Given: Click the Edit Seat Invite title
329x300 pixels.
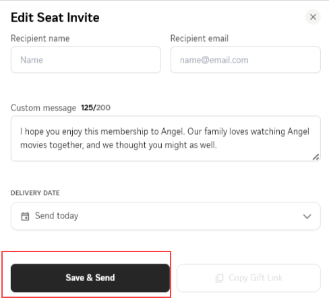Looking at the screenshot, I should tap(55, 18).
